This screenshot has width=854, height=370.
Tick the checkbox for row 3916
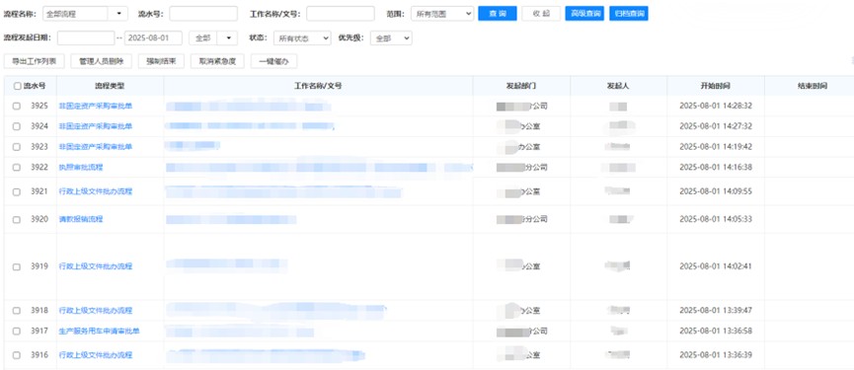point(17,355)
